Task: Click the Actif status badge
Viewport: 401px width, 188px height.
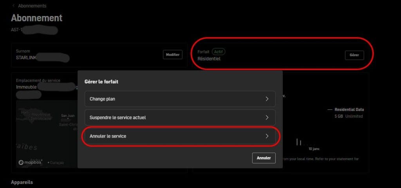Action: coord(219,52)
